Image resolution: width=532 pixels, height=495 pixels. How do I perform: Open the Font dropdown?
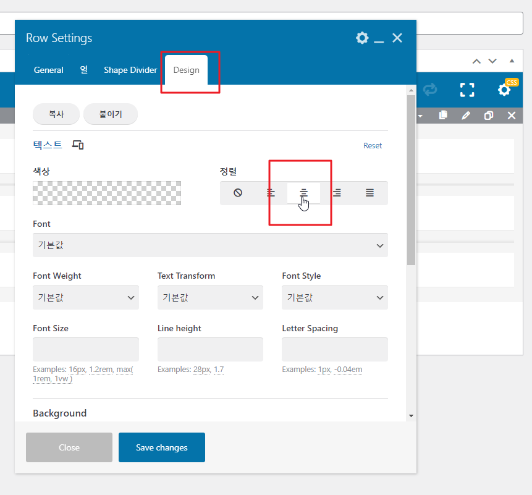(x=210, y=245)
